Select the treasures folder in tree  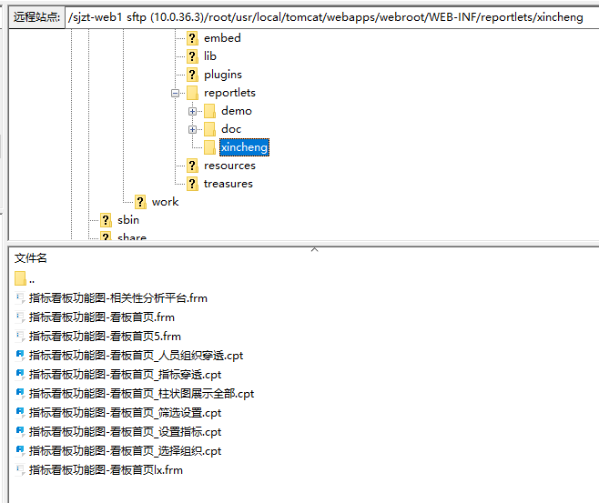[228, 184]
